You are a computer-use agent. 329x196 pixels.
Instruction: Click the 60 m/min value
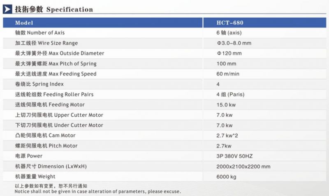[228, 74]
